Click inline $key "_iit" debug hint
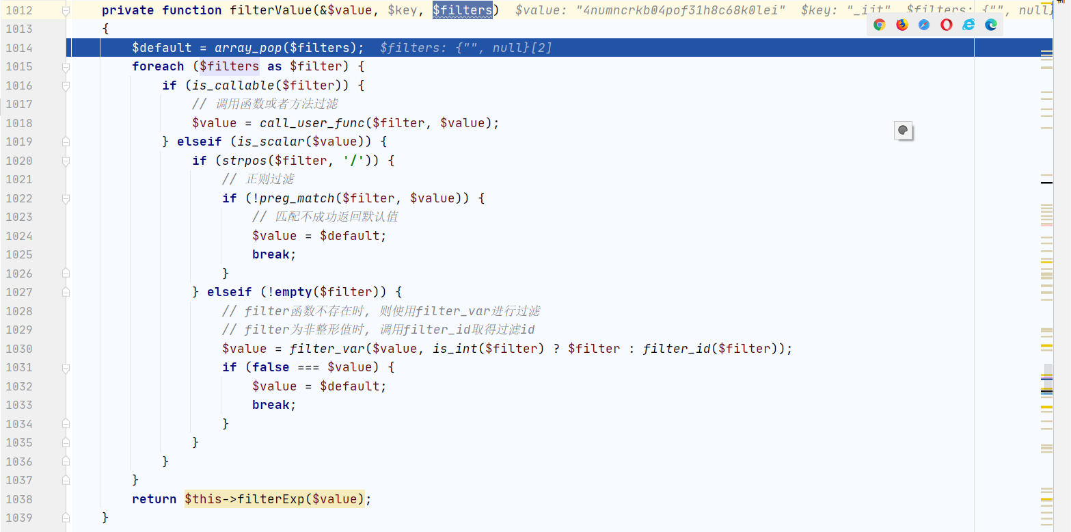The image size is (1071, 532). click(x=846, y=10)
